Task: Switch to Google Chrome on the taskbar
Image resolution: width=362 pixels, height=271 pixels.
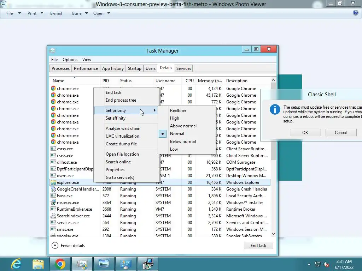Action: point(60,264)
